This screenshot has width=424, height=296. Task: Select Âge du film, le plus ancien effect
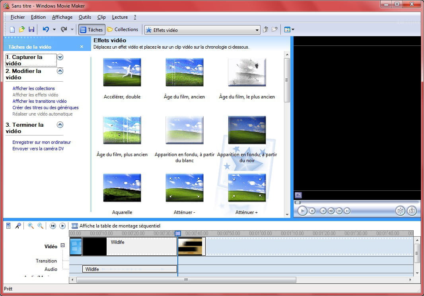tap(247, 73)
